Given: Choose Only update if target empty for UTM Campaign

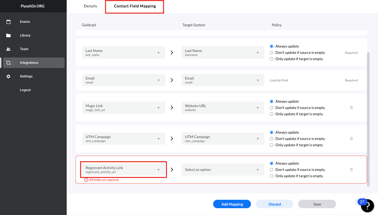Looking at the screenshot, I should pyautogui.click(x=272, y=145).
